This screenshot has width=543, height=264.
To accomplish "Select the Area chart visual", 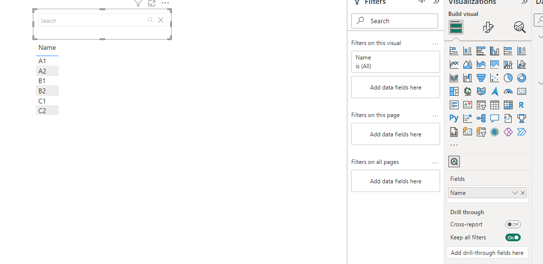I will (468, 64).
